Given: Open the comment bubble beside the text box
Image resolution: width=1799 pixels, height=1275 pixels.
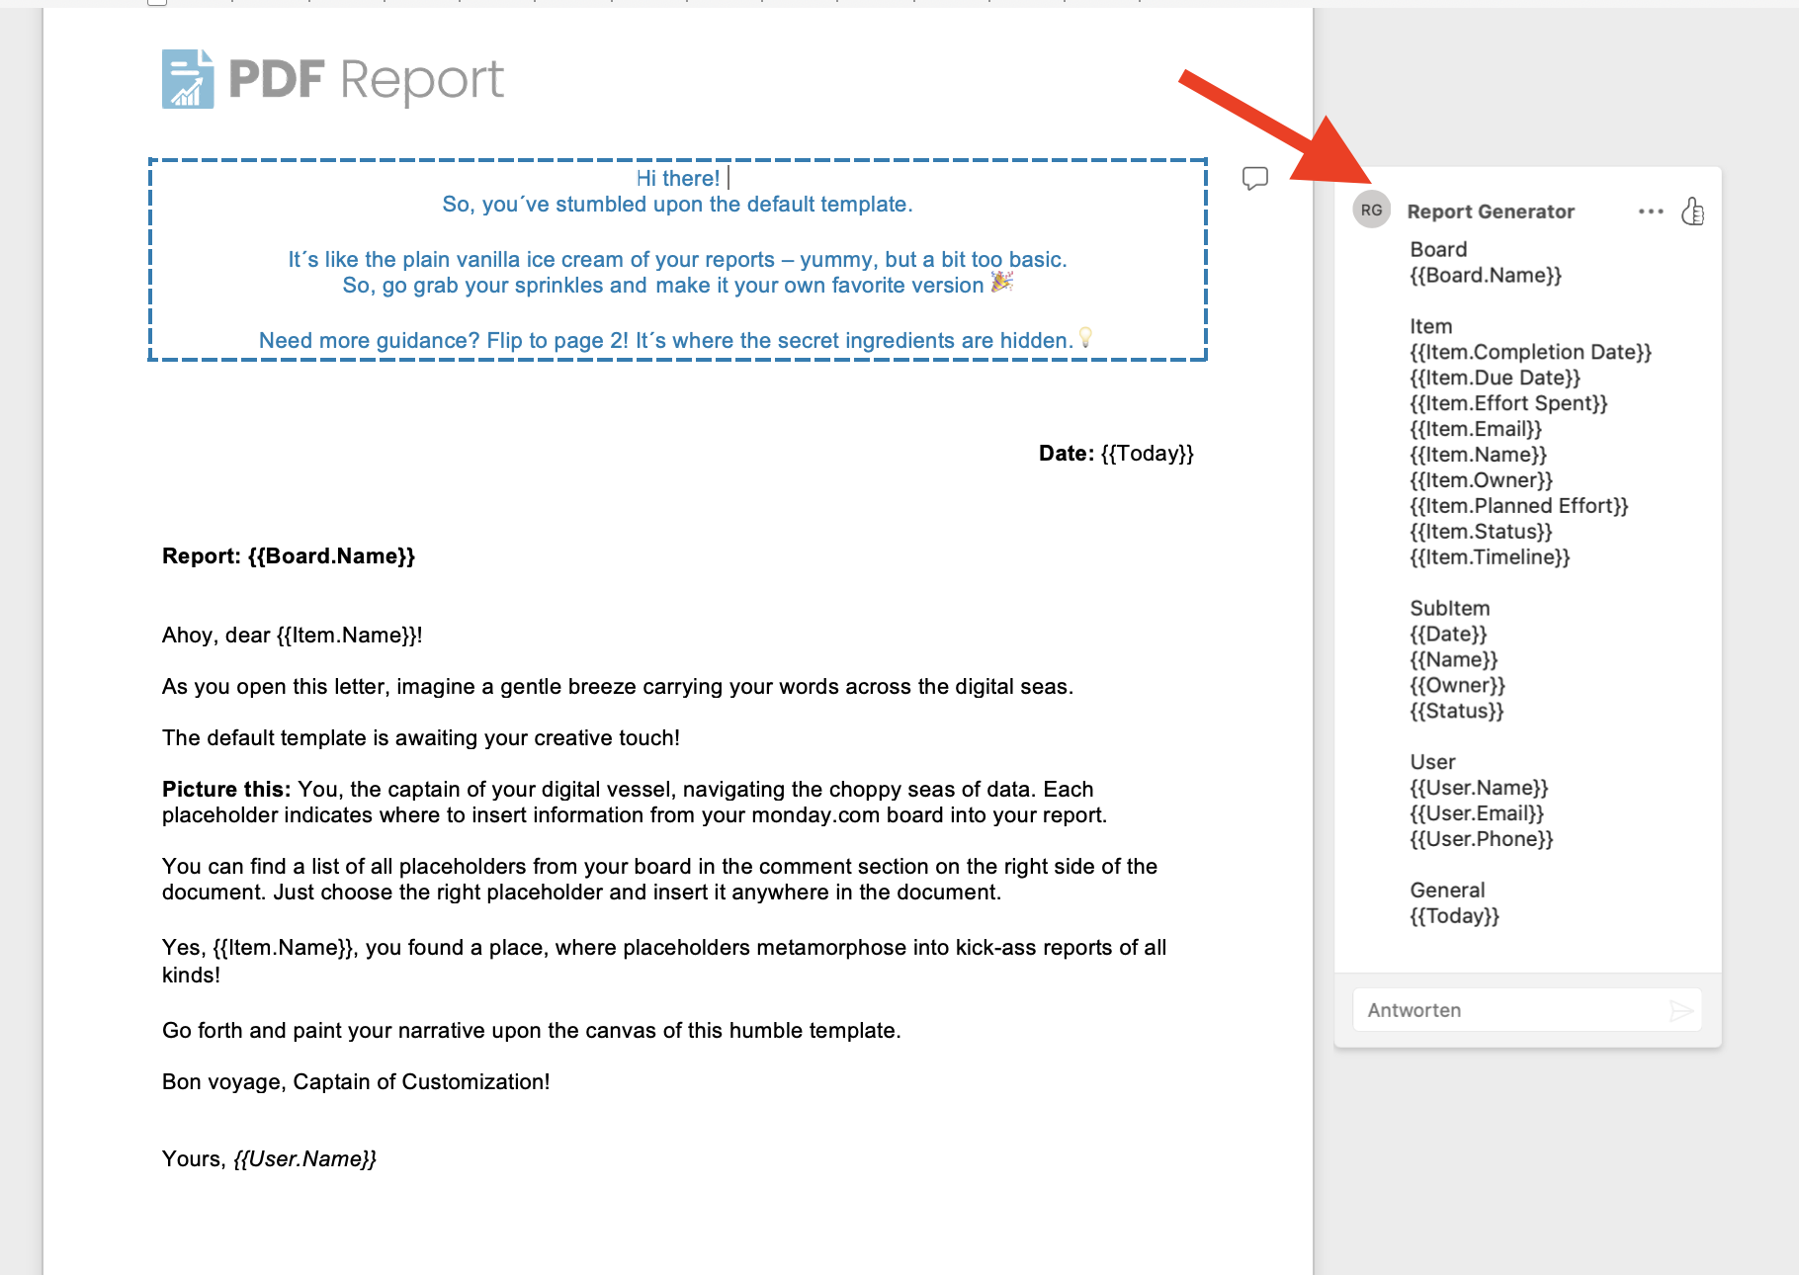Looking at the screenshot, I should [1254, 179].
